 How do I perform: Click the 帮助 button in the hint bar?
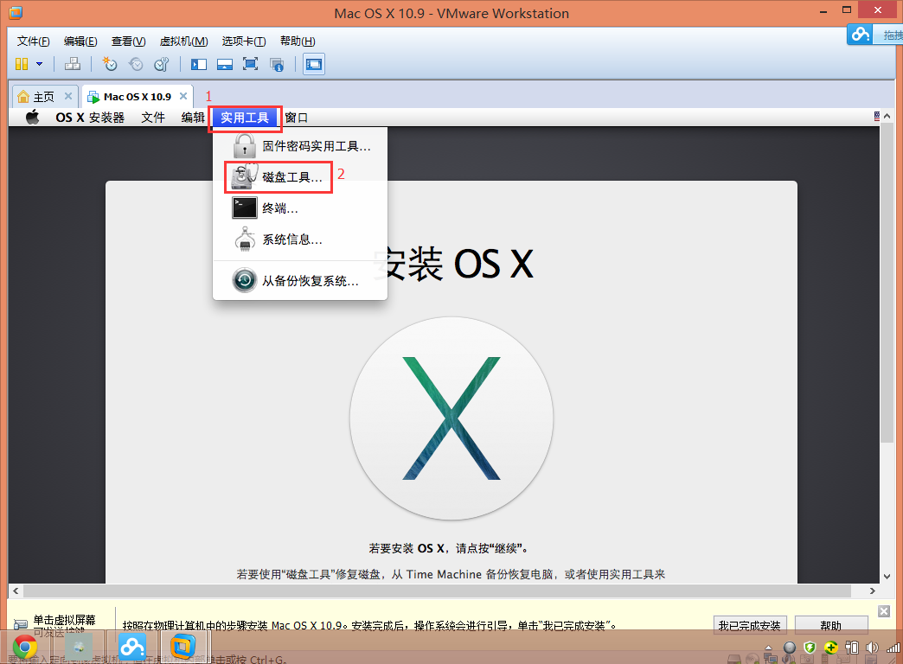pyautogui.click(x=831, y=625)
